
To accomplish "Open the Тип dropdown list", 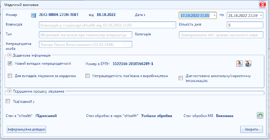I will [x=130, y=35].
